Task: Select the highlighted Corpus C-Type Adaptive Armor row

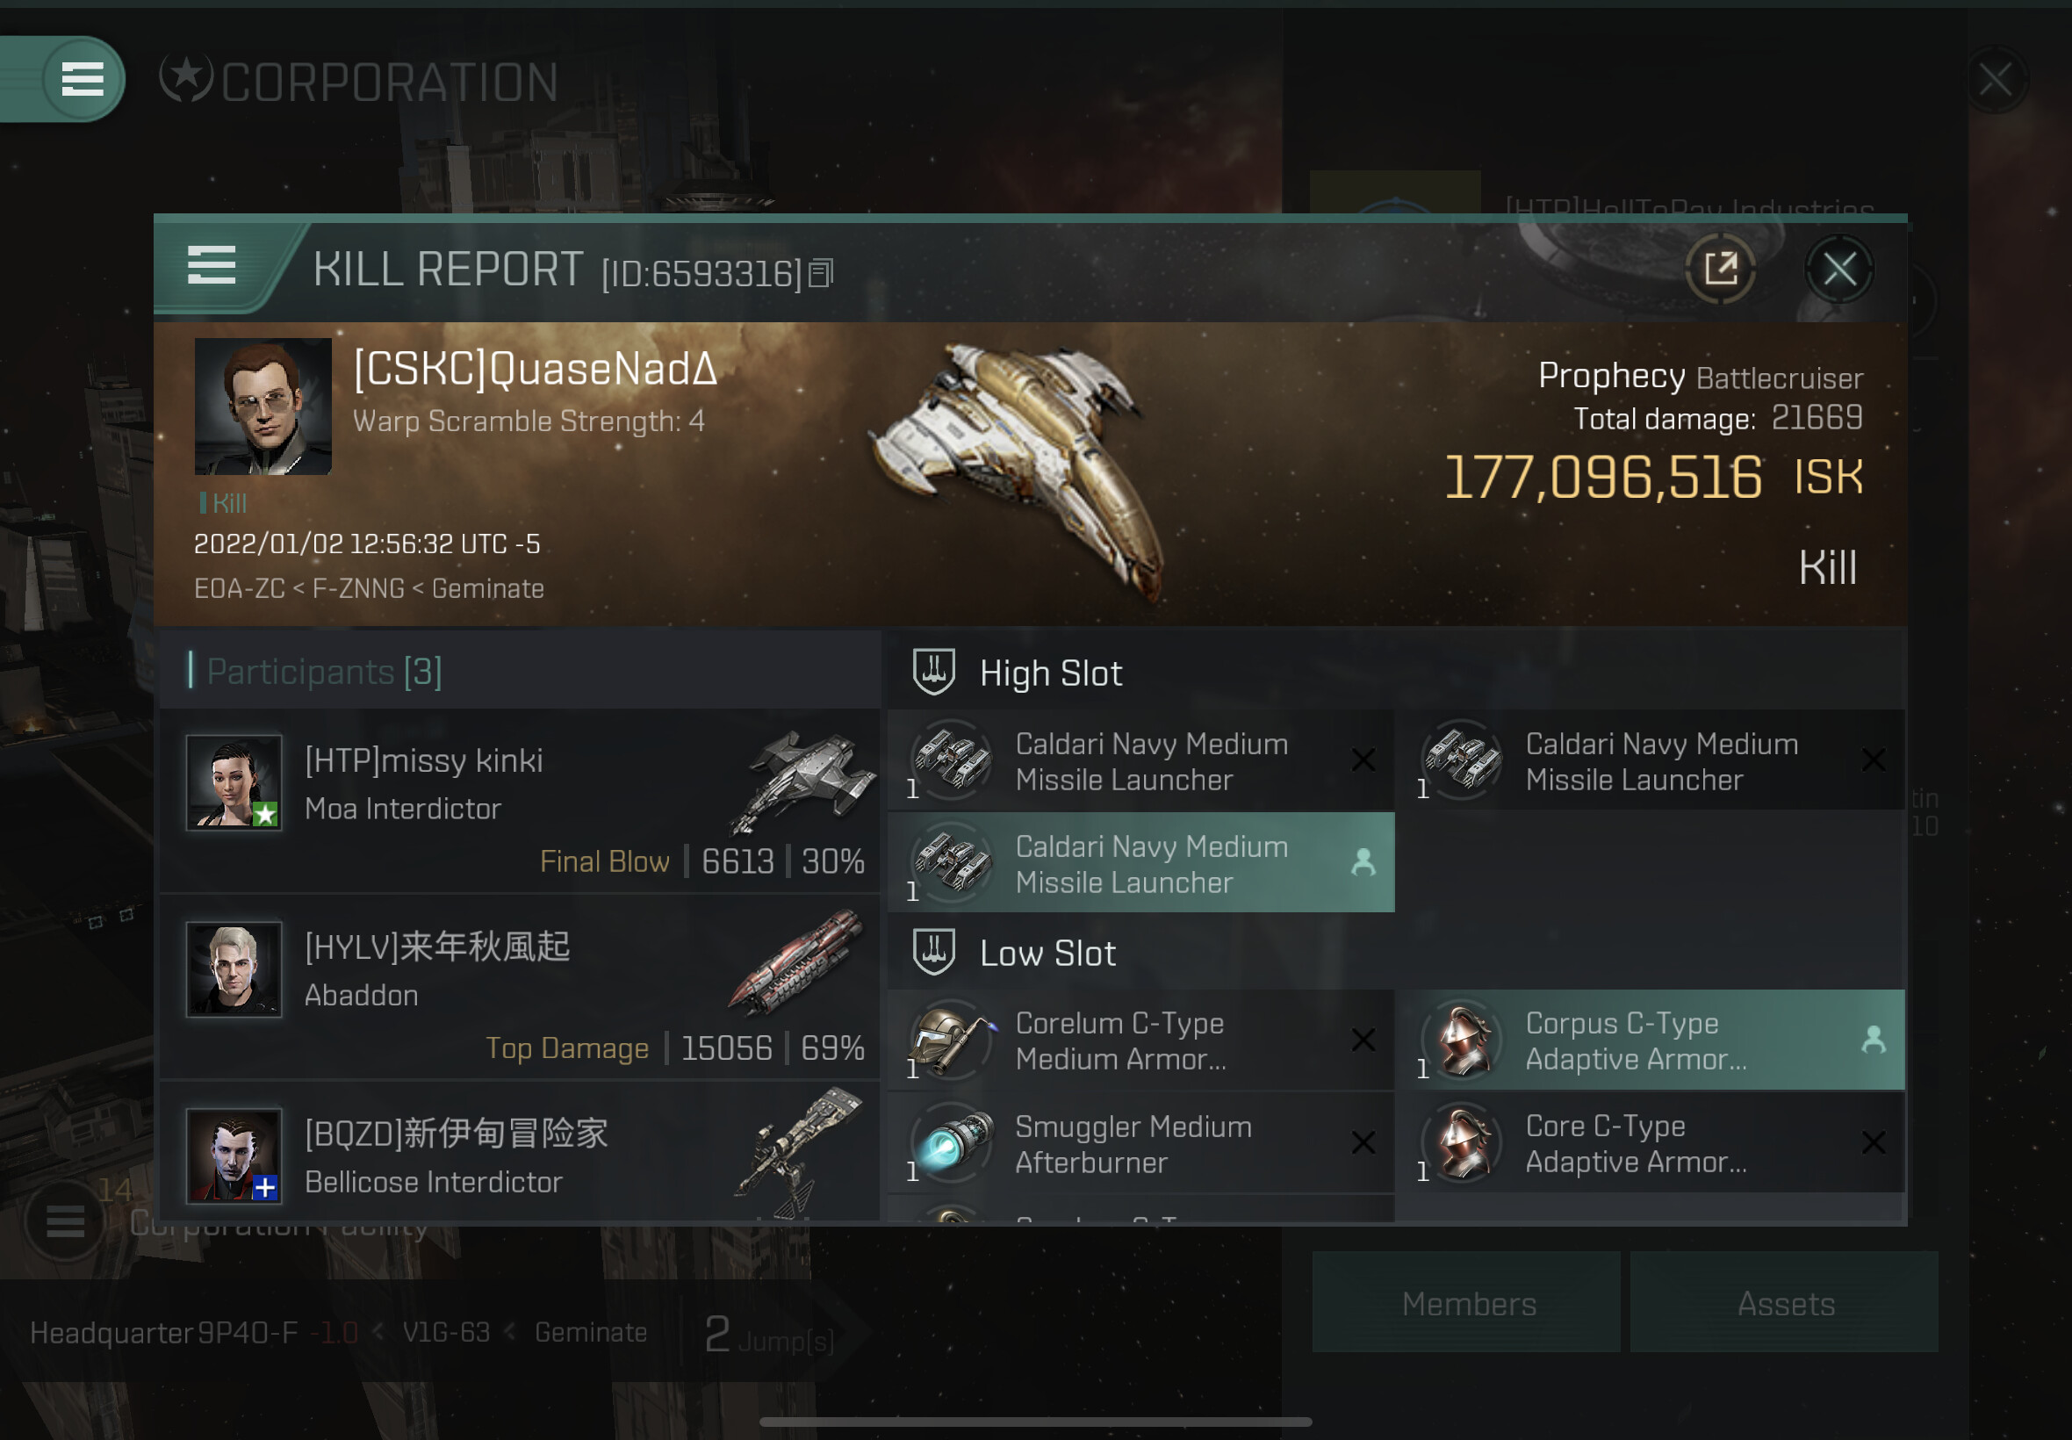Action: [x=1651, y=1040]
